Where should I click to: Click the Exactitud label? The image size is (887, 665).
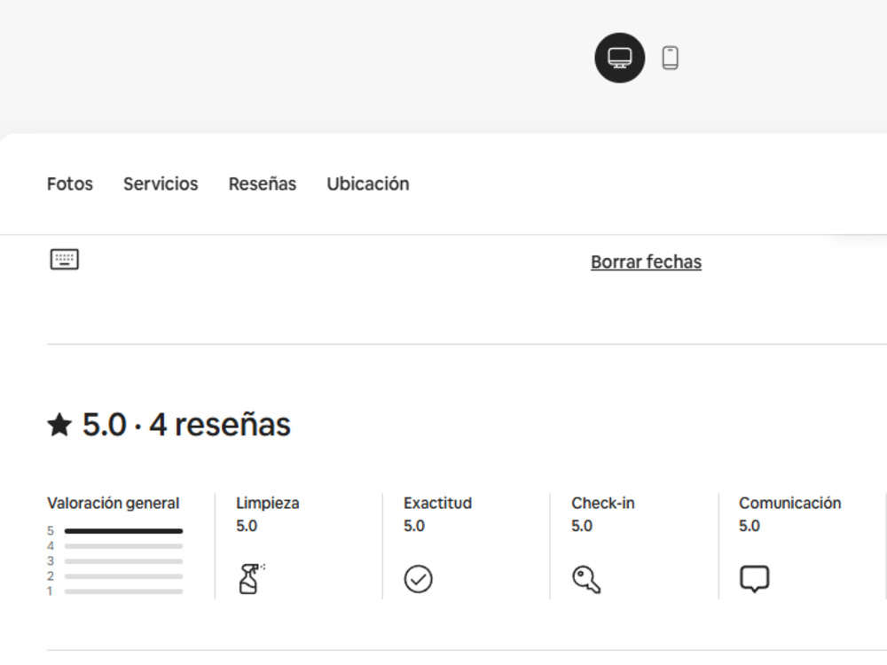tap(437, 504)
